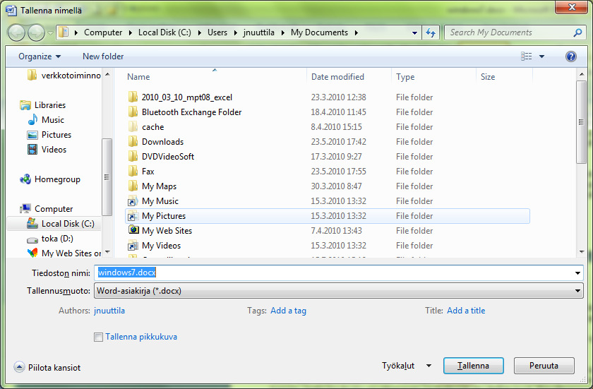Screen dimensions: 593x389
Task: Click the Add a tag link
Action: tap(288, 311)
